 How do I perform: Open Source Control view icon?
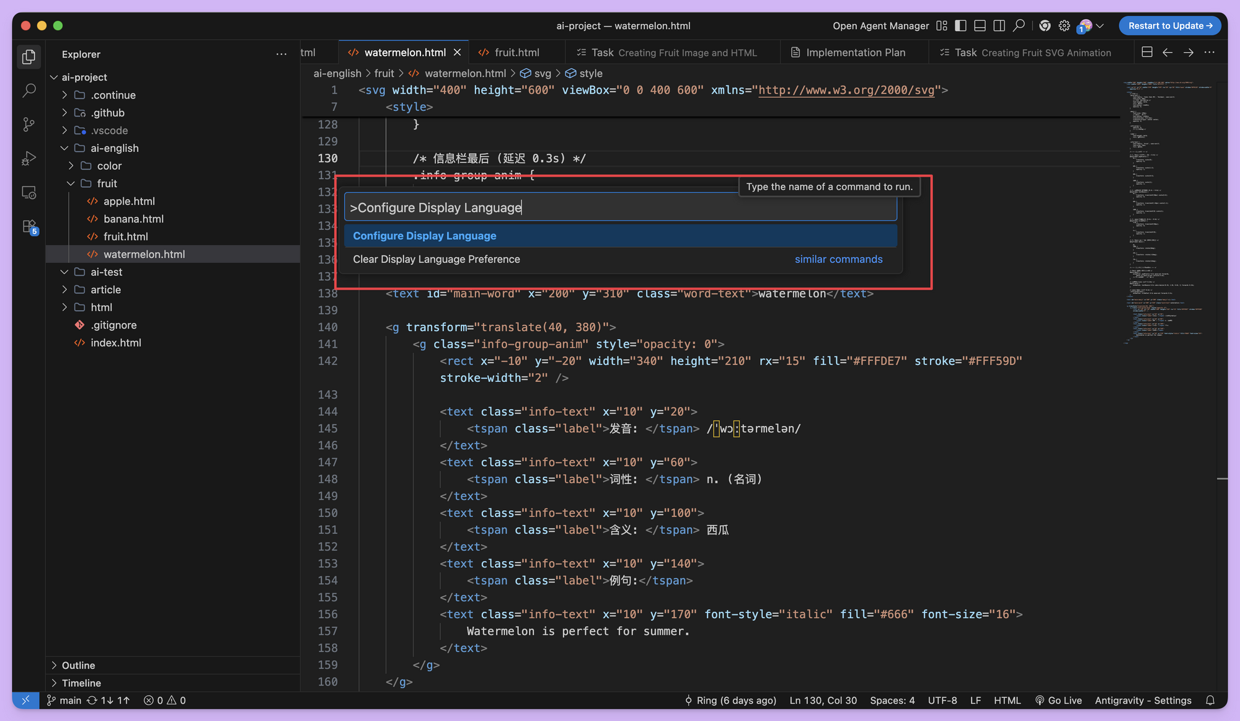coord(29,125)
